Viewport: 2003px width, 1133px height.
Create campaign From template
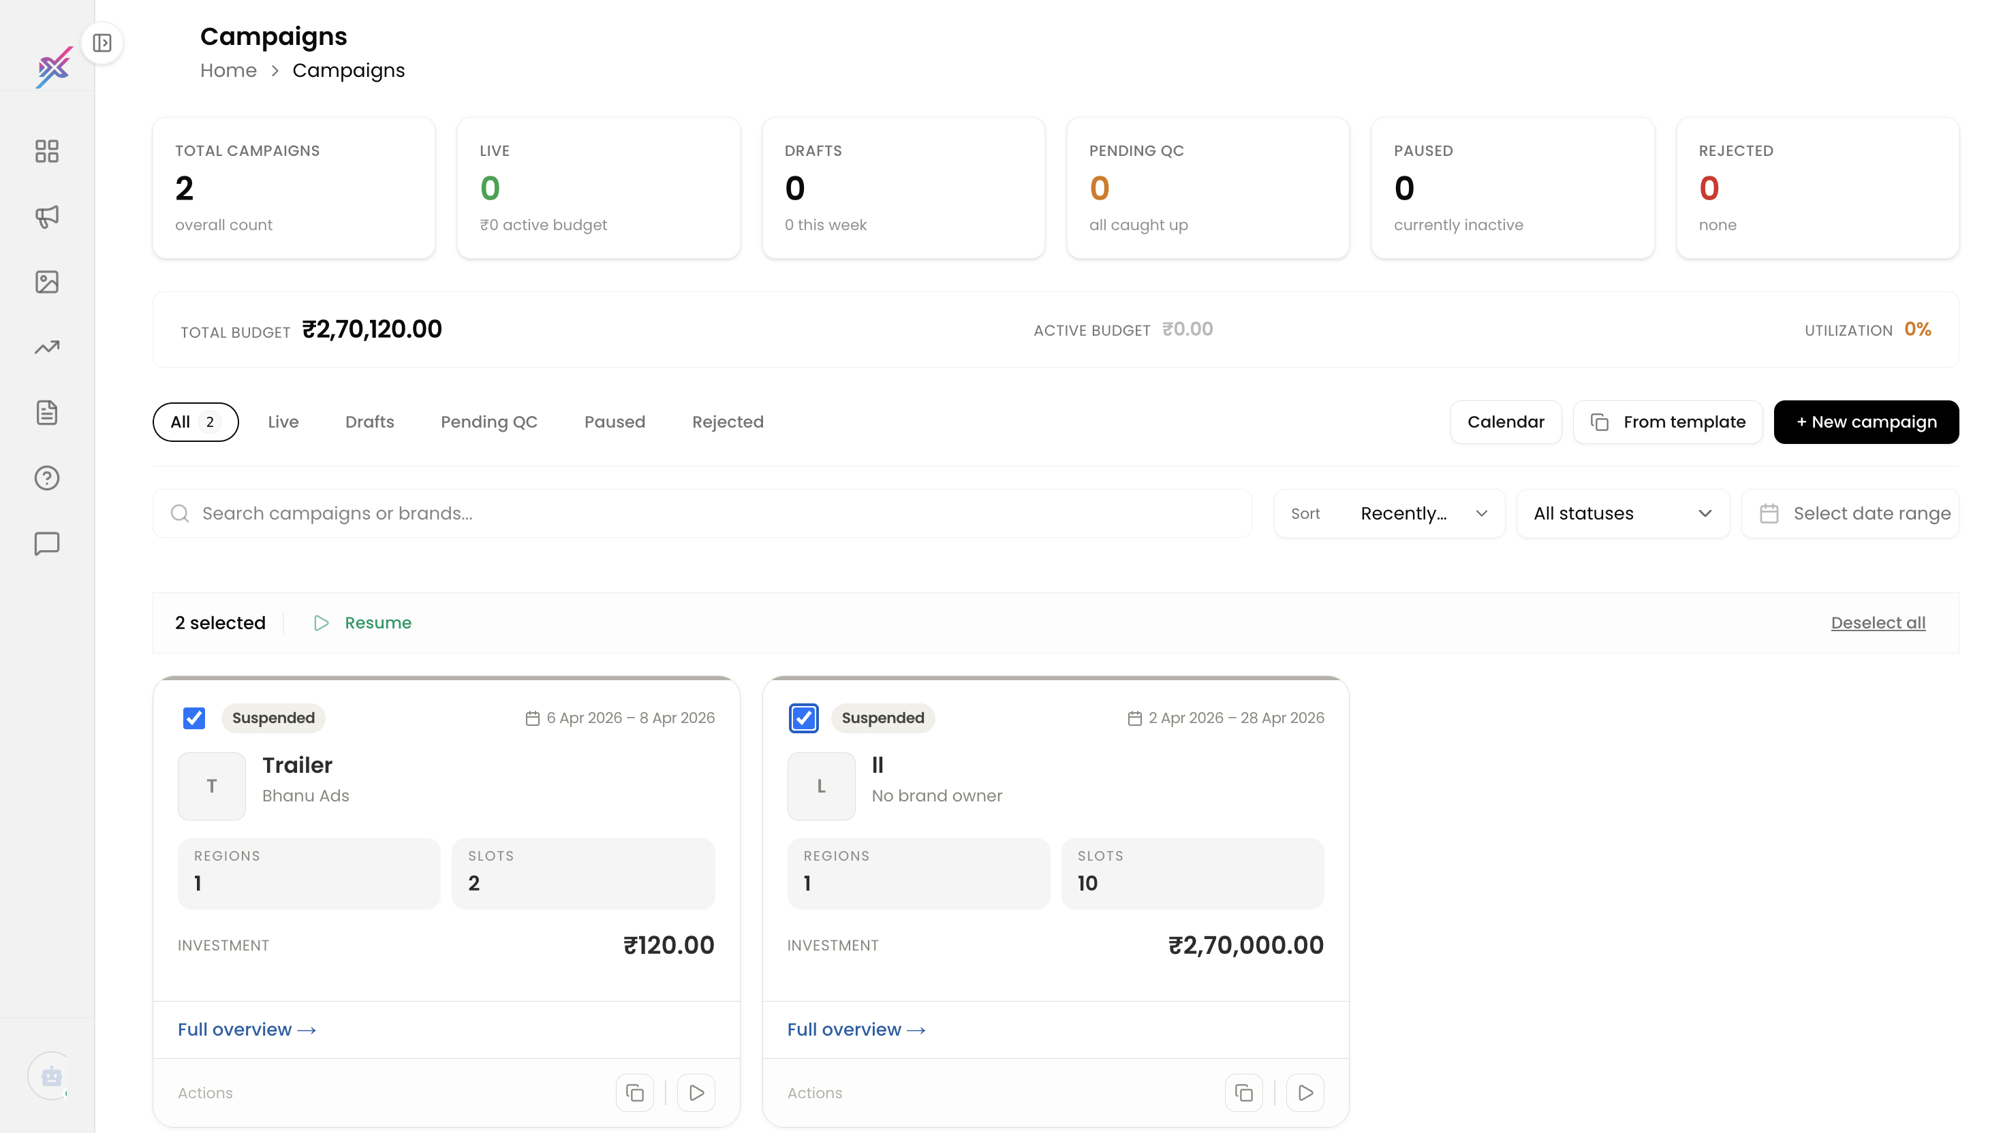[1668, 421]
